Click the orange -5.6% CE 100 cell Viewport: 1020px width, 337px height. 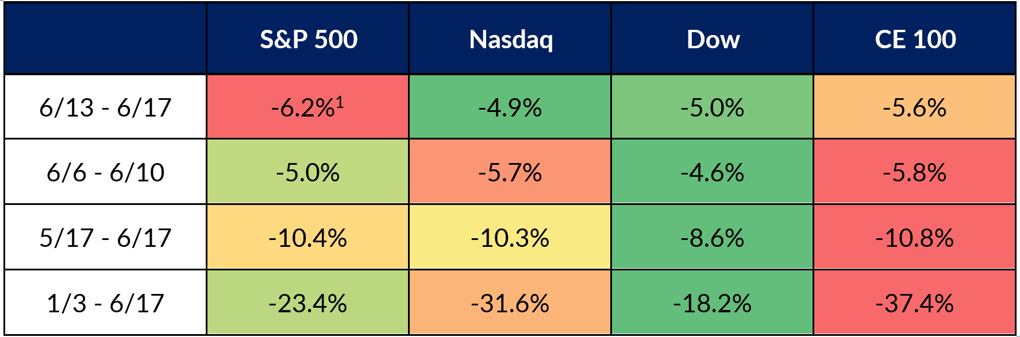tap(915, 107)
